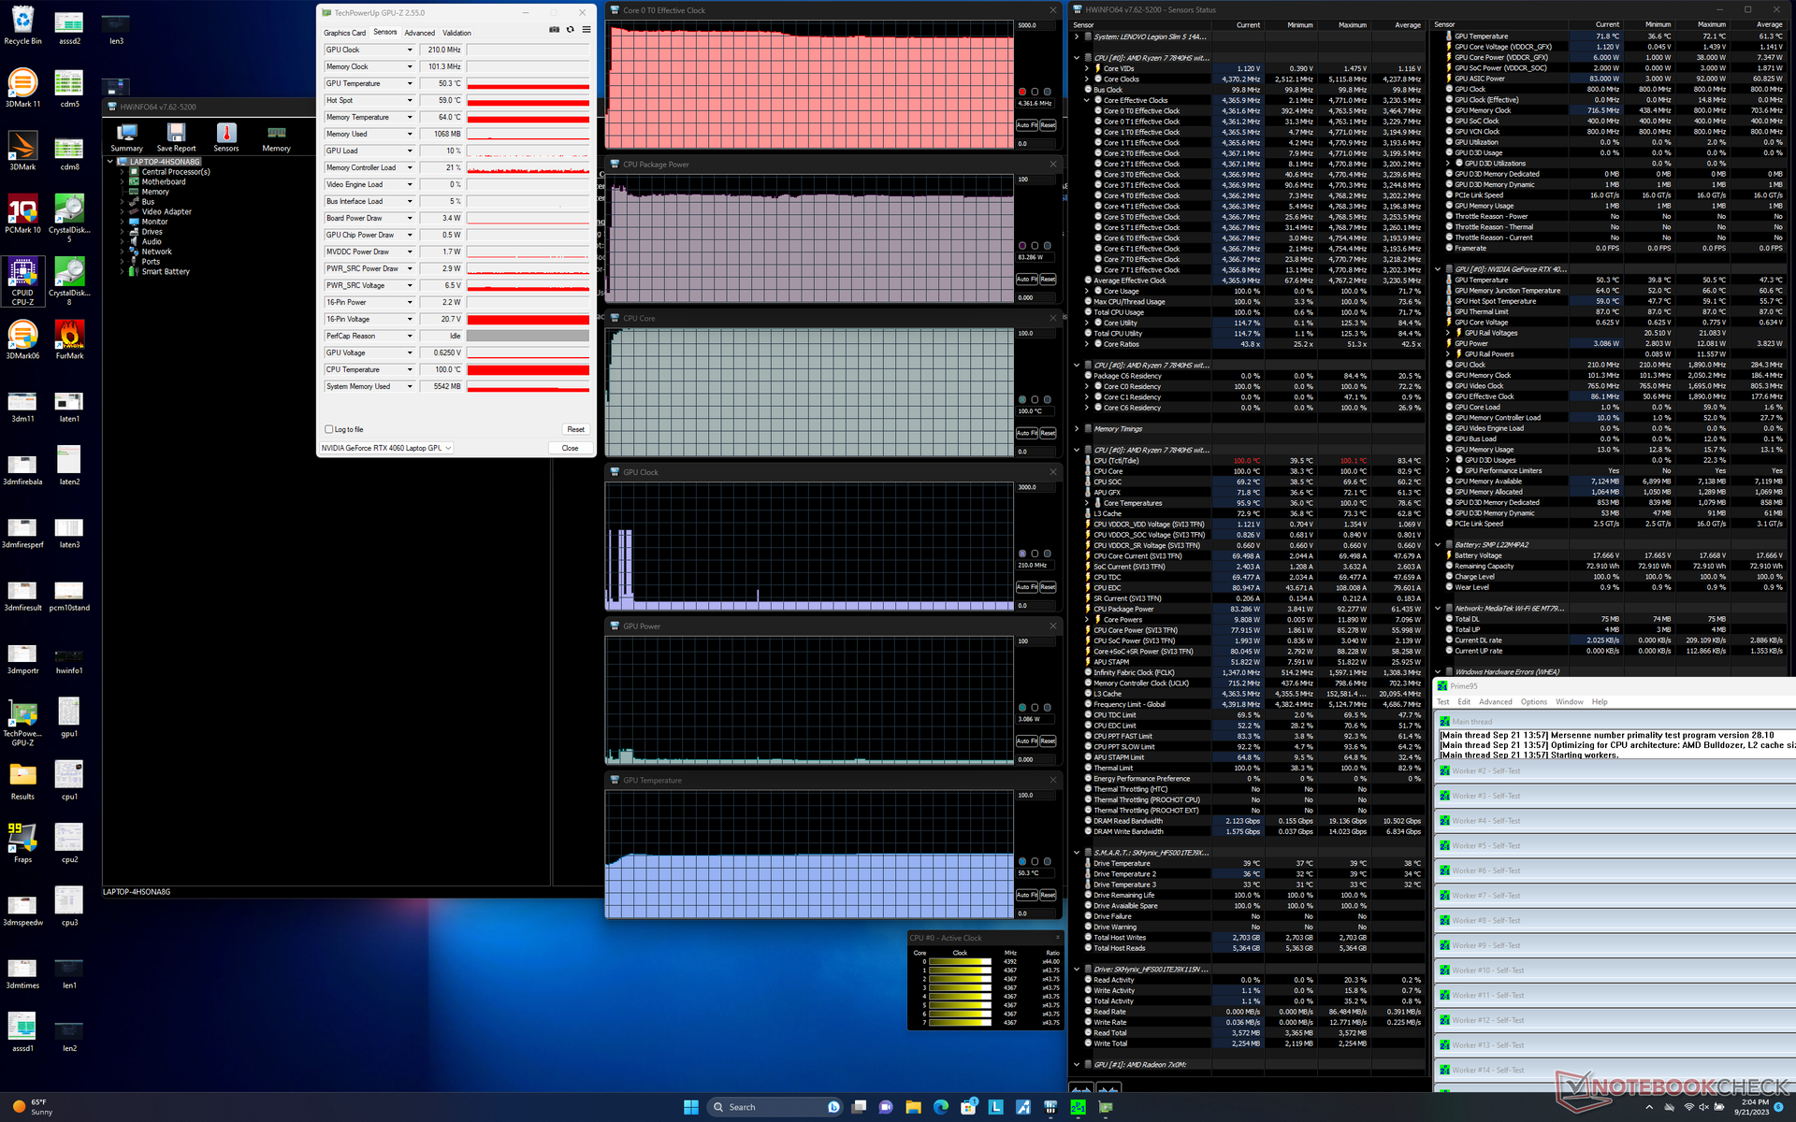The width and height of the screenshot is (1796, 1122).
Task: Click GPU-Z Close button
Action: click(570, 448)
